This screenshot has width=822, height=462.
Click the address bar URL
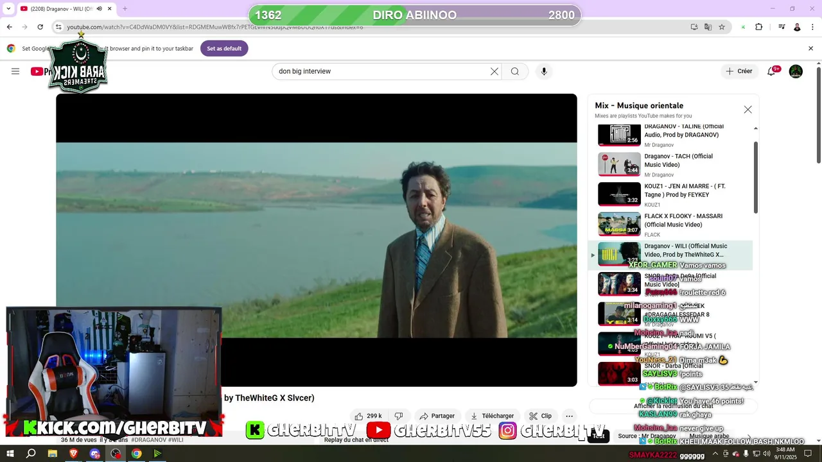[x=215, y=27]
